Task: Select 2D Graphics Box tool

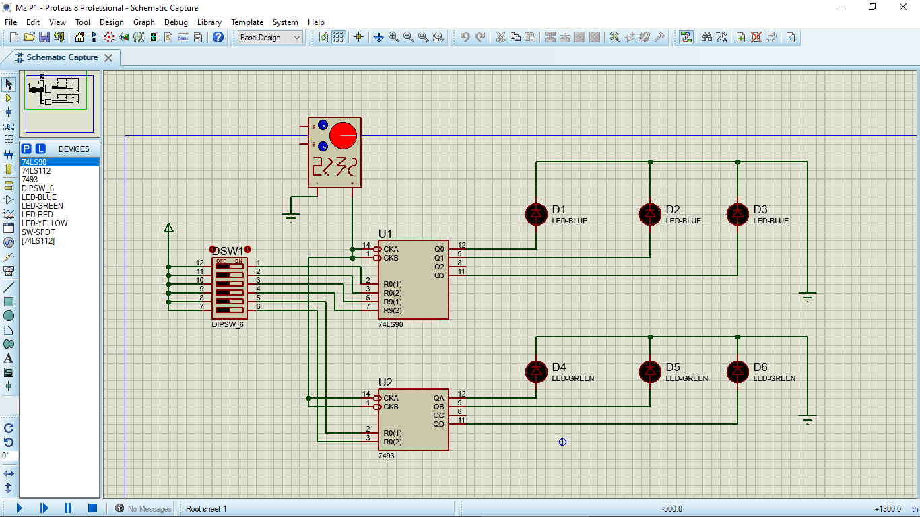Action: [x=9, y=302]
